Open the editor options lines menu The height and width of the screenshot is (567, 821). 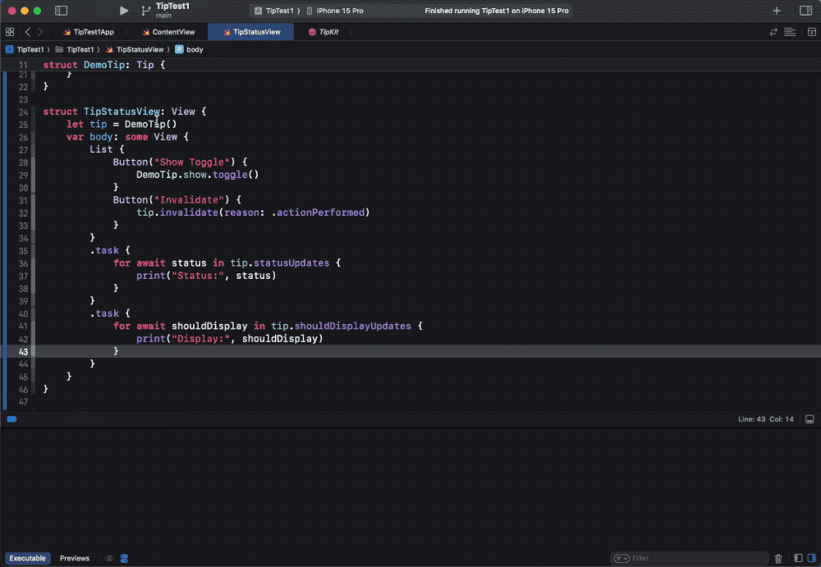tap(790, 32)
